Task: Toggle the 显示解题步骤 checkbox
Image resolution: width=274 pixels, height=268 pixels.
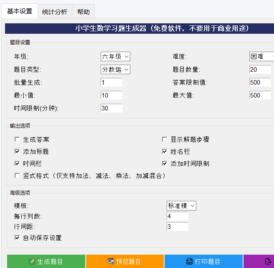Action: [x=165, y=140]
